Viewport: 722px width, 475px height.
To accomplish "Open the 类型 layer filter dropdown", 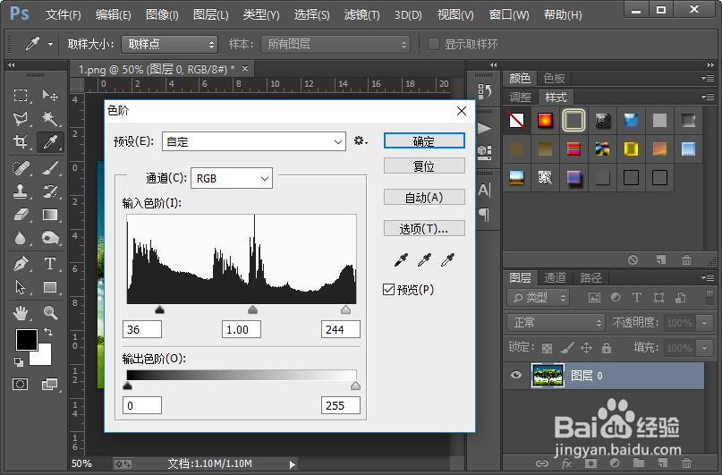I will [539, 298].
